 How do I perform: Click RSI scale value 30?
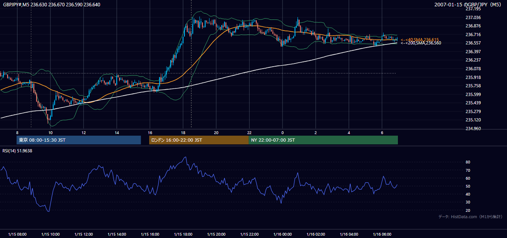pyautogui.click(x=468, y=202)
